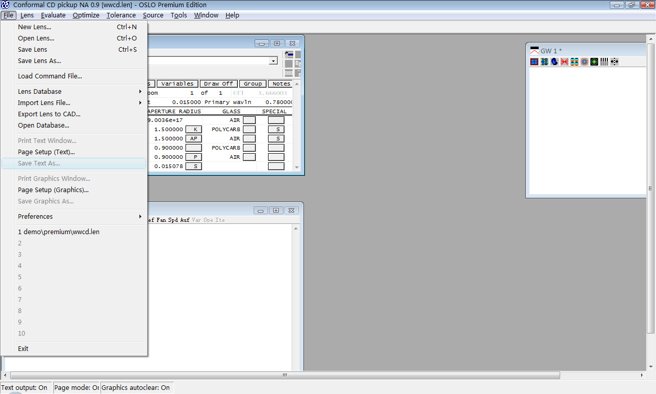656x394 pixels.
Task: Click the Notes button in spreadsheet
Action: point(281,84)
